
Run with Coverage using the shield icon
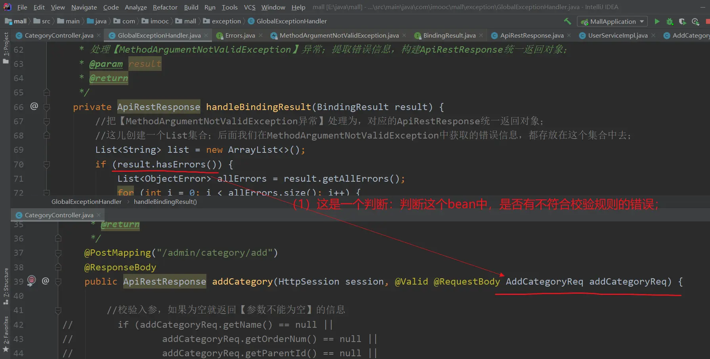tap(682, 21)
